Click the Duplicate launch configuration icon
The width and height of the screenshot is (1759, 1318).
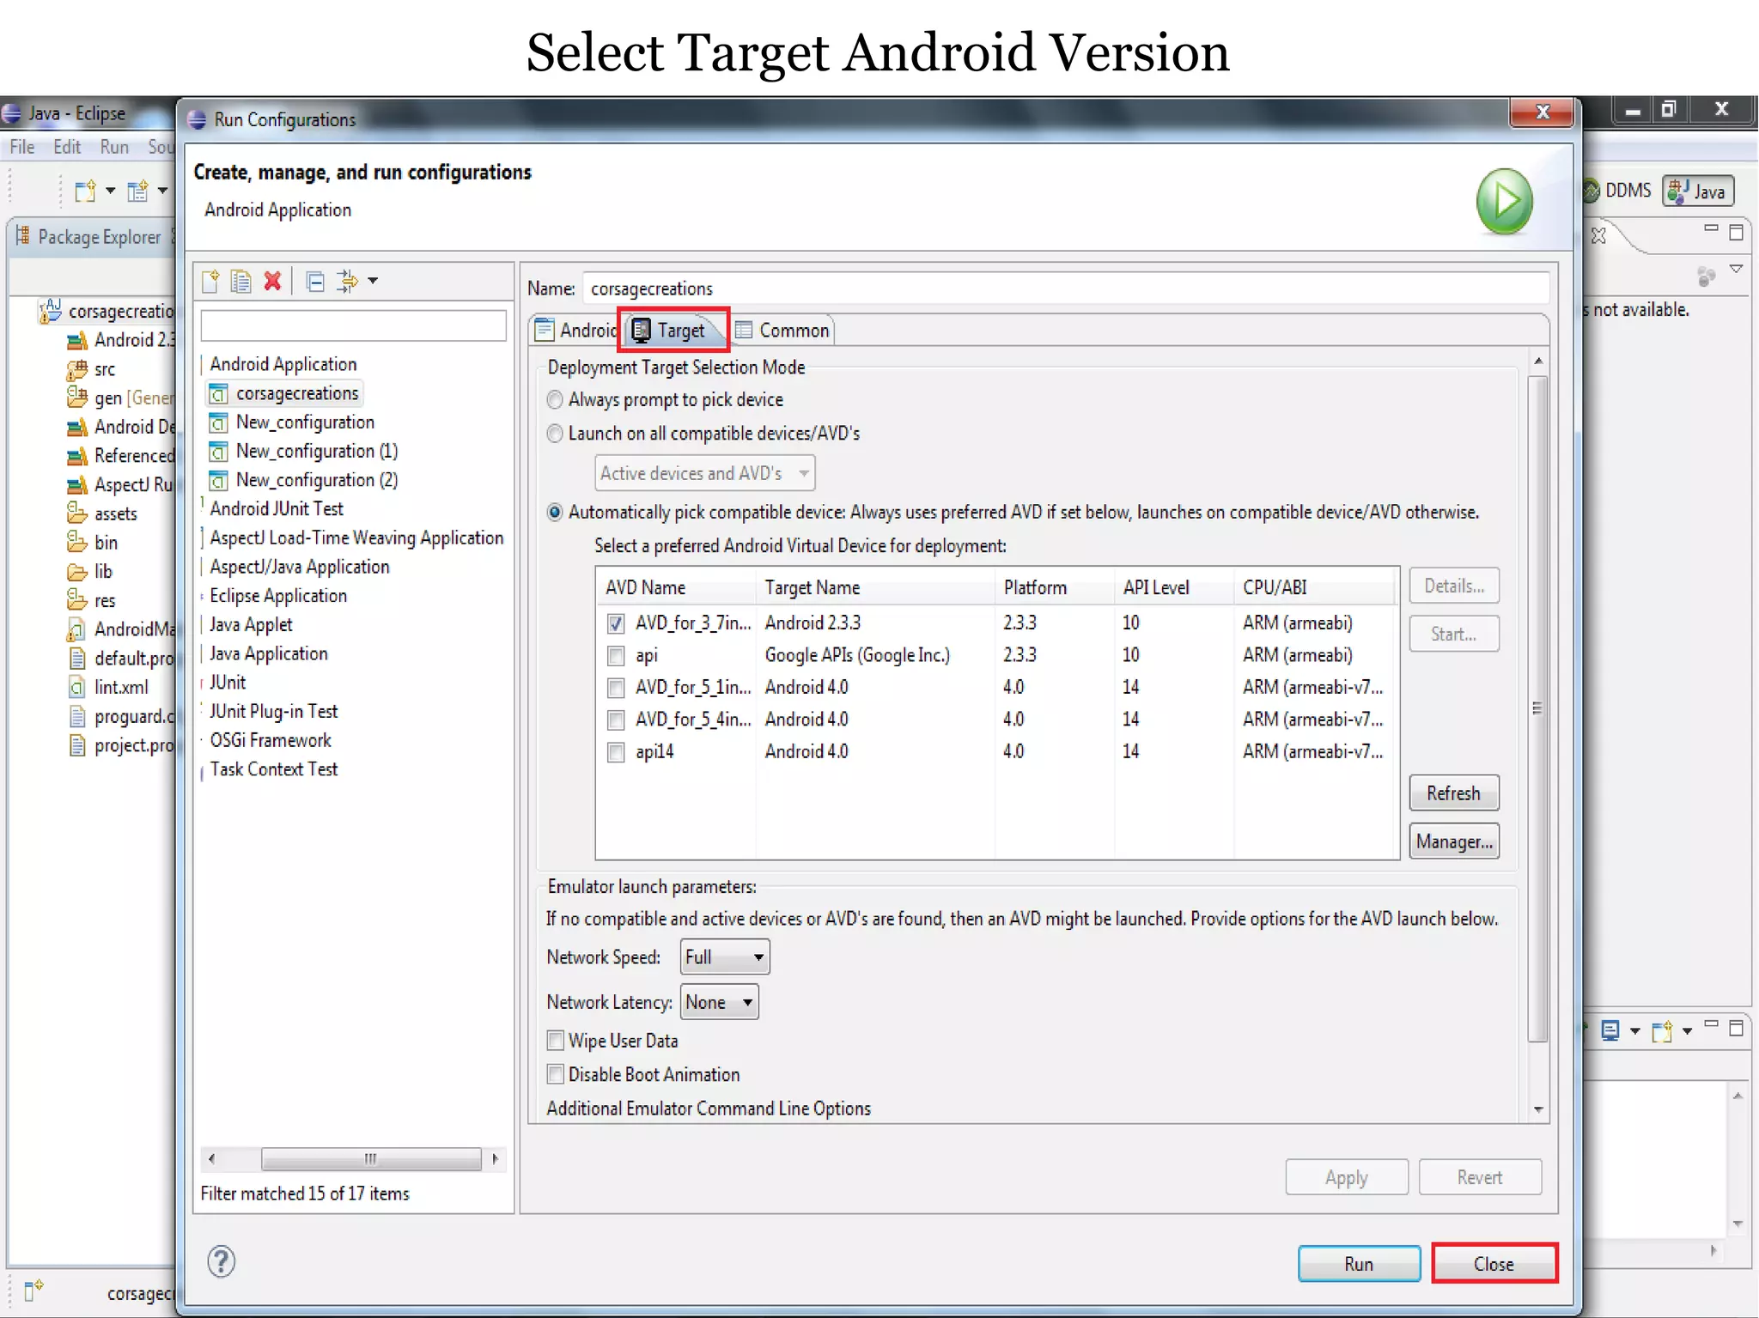click(241, 281)
